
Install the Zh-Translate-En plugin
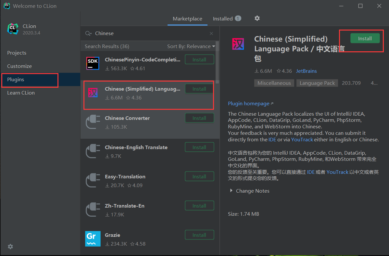coord(199,206)
